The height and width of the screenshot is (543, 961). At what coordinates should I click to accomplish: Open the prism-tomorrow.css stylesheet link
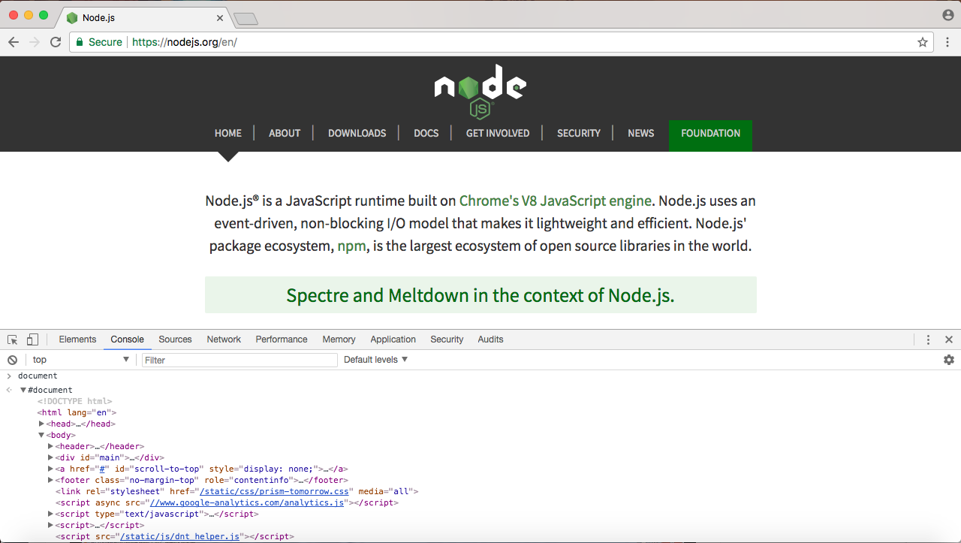pyautogui.click(x=276, y=491)
